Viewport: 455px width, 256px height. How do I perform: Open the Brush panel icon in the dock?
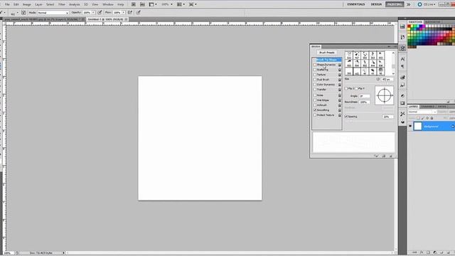402,48
